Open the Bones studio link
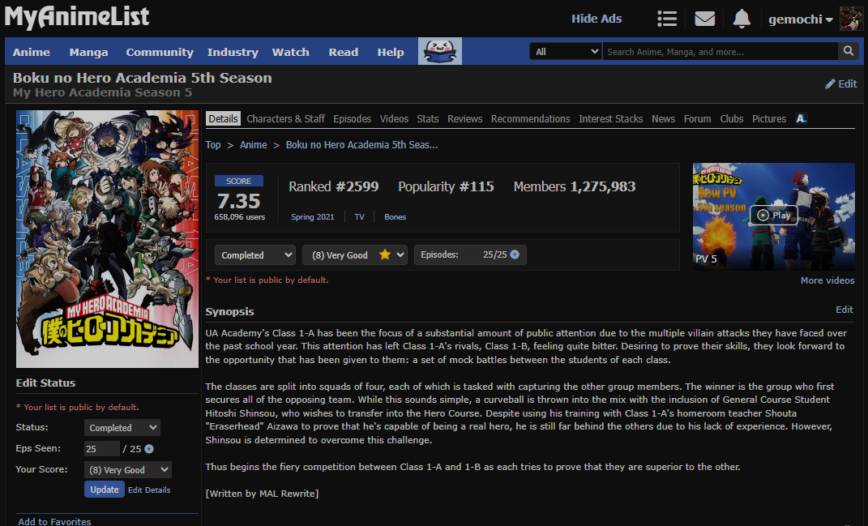 click(396, 217)
